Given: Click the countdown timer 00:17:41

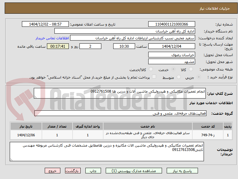Looking at the screenshot, I should (x=58, y=46).
